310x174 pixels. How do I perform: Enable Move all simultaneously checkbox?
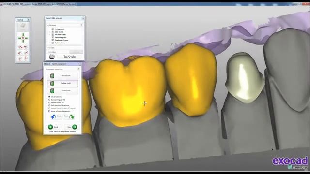pos(49,111)
